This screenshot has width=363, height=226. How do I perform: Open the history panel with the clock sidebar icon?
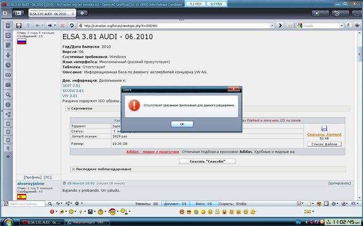coord(8,65)
